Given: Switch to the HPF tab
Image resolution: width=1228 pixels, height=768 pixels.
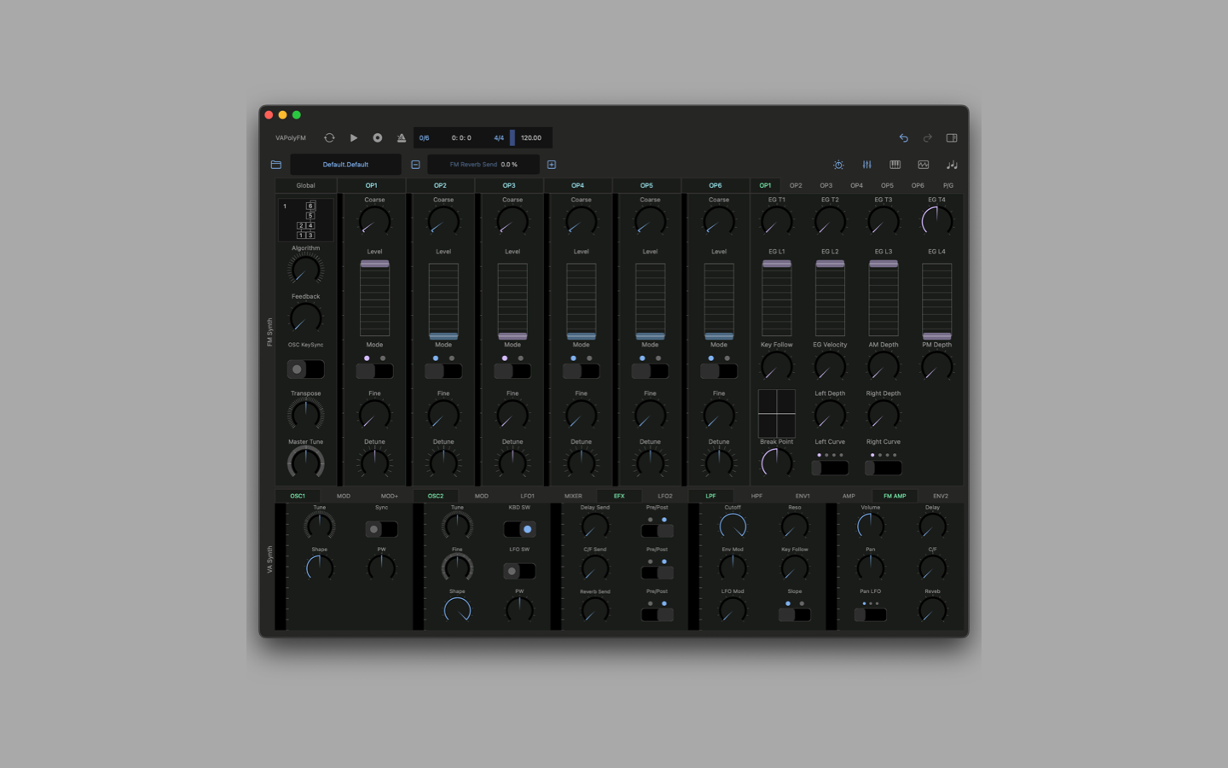Looking at the screenshot, I should coord(756,496).
